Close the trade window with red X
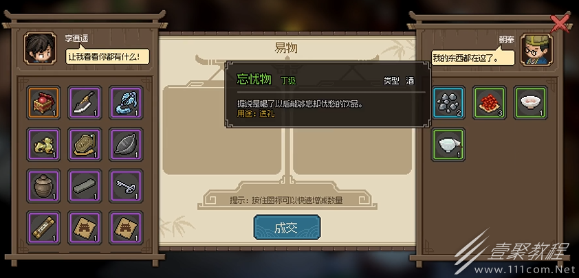Image resolution: width=579 pixels, height=278 pixels. coord(560,24)
